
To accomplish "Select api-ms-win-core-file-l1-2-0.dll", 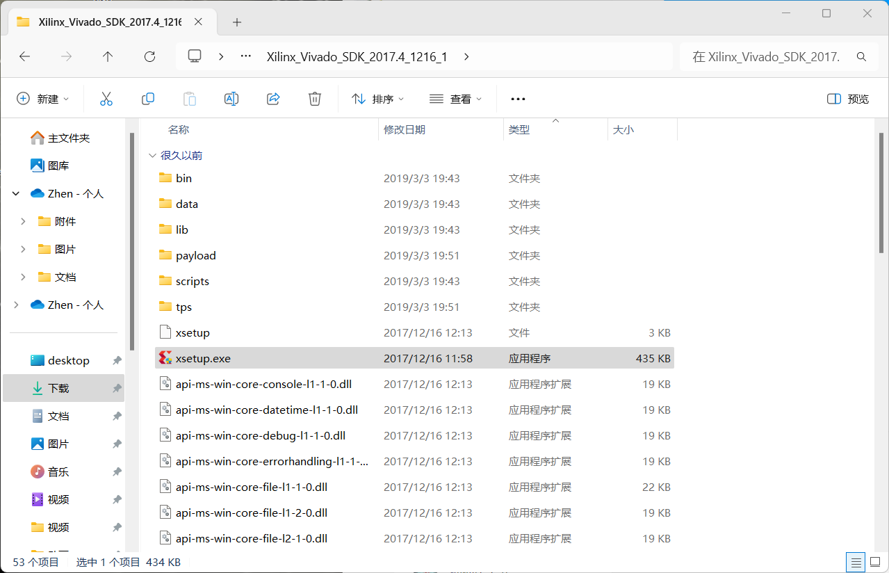I will (x=414, y=513).
